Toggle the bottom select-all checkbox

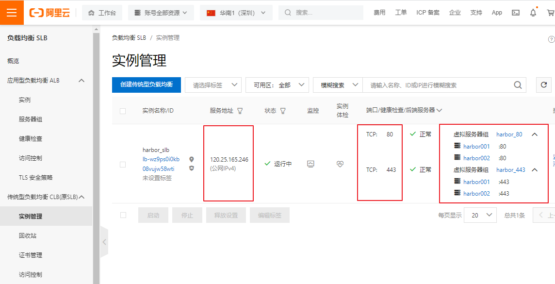click(123, 215)
